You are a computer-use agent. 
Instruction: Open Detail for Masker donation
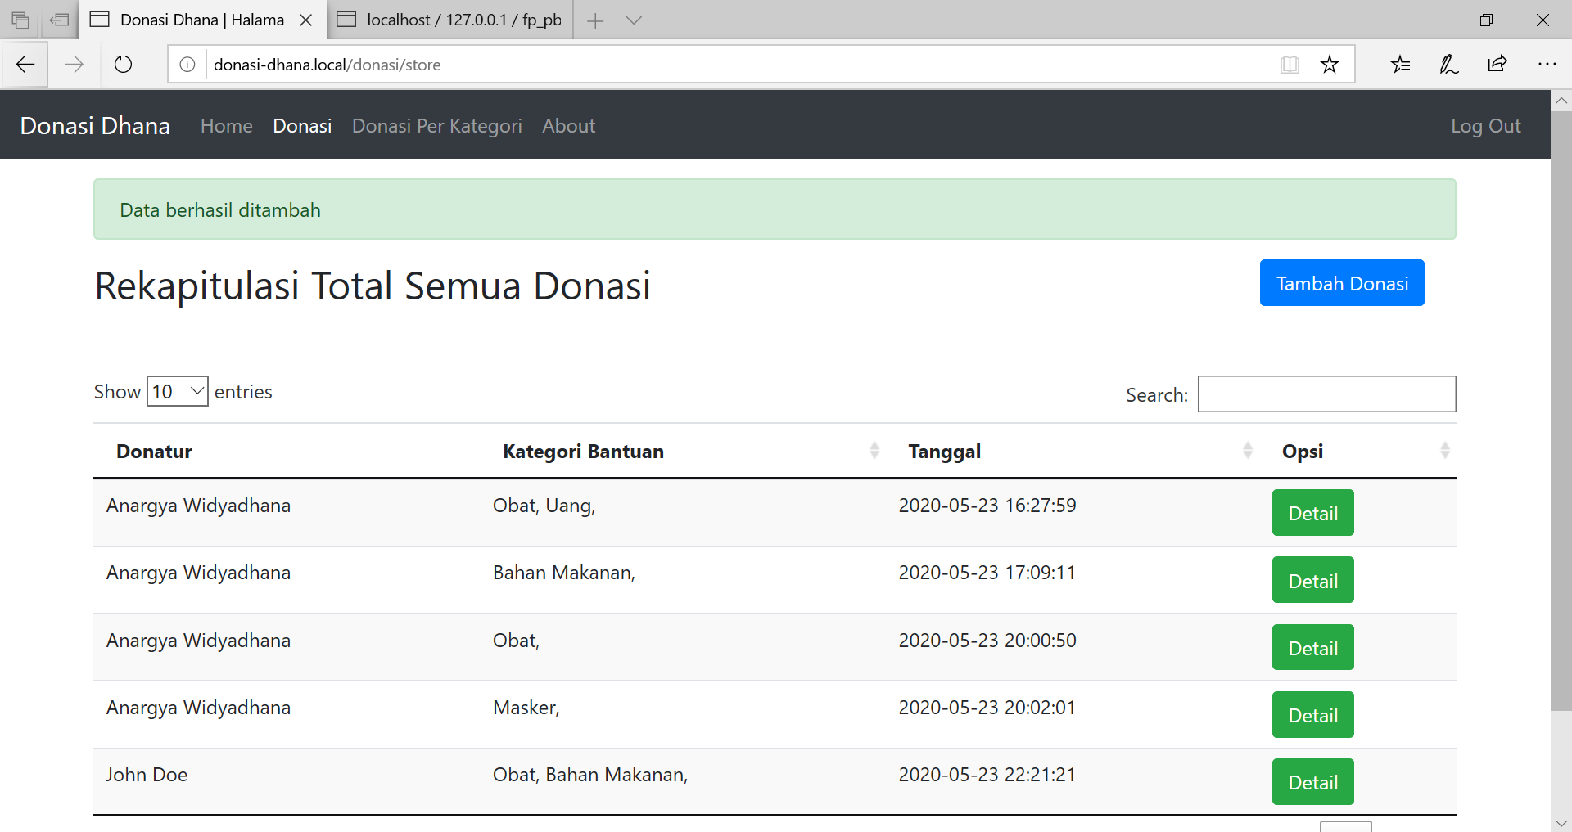(1313, 715)
